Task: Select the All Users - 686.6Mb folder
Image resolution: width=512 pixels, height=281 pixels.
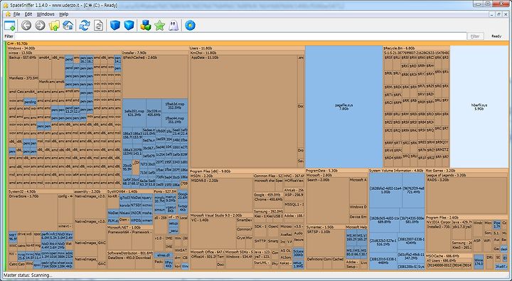Action: click(449, 260)
